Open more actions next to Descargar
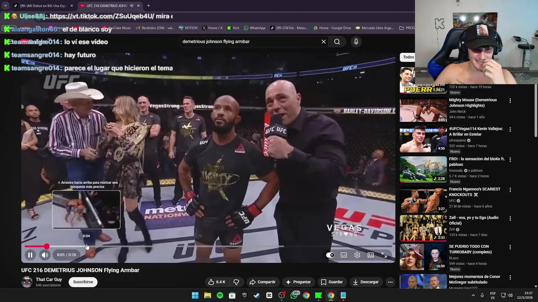538x302 pixels. (390, 282)
